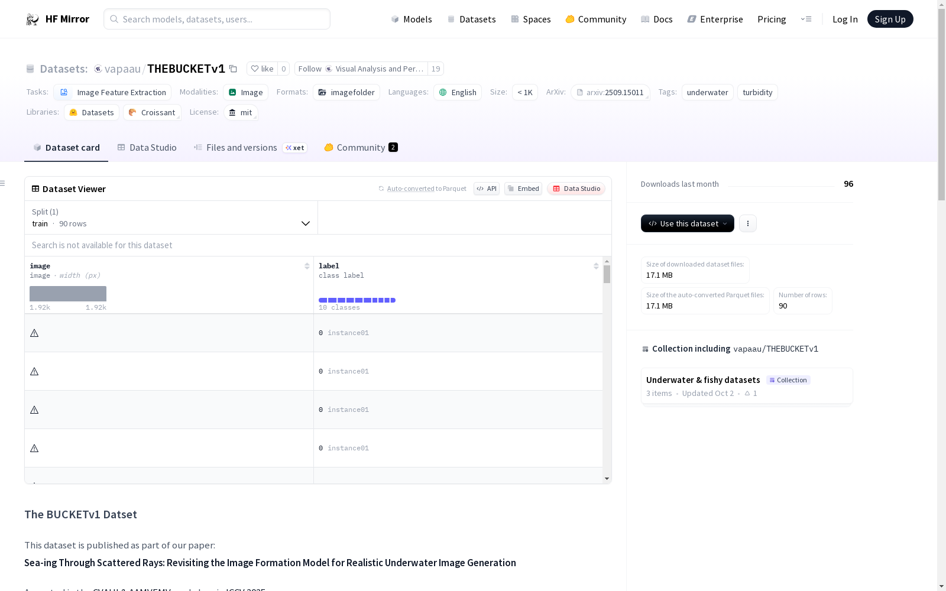Screen dimensions: 946x591
Task: Open the mit license tag
Action: click(x=241, y=112)
